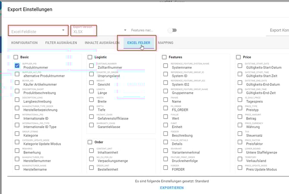Open the Excel-Feldliste dropdown
Screen dimensions: 289x194
coord(38,31)
